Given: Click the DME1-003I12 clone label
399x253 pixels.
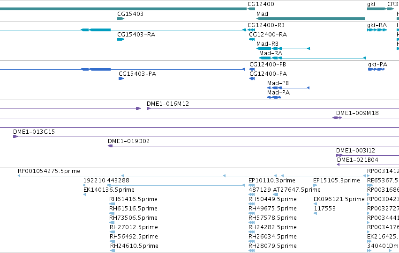Looking at the screenshot, I should 355,151.
